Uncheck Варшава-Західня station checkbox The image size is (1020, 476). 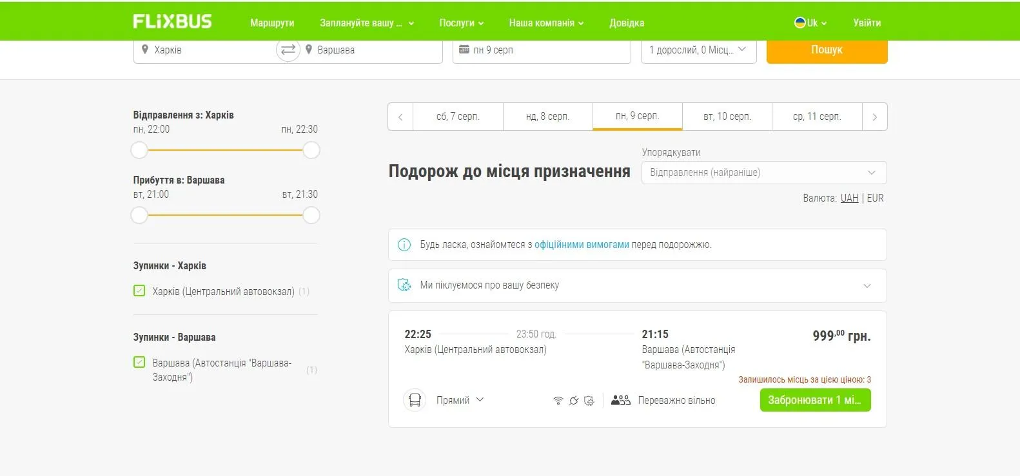[139, 362]
